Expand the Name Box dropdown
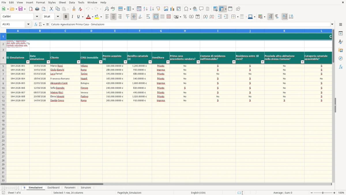The image size is (346, 195). pos(28,24)
